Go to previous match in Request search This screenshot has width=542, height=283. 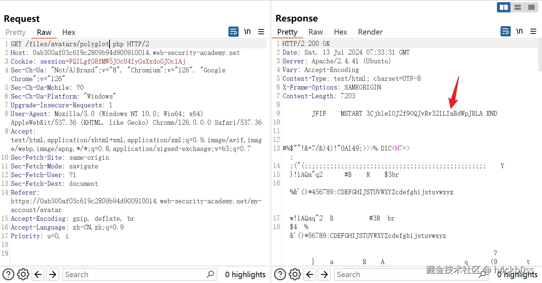(x=39, y=274)
